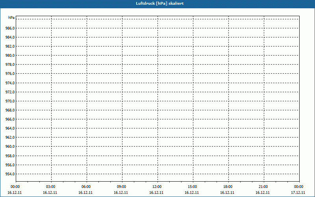Click the 21:00 time label
This screenshot has width=315, height=197.
[x=263, y=187]
